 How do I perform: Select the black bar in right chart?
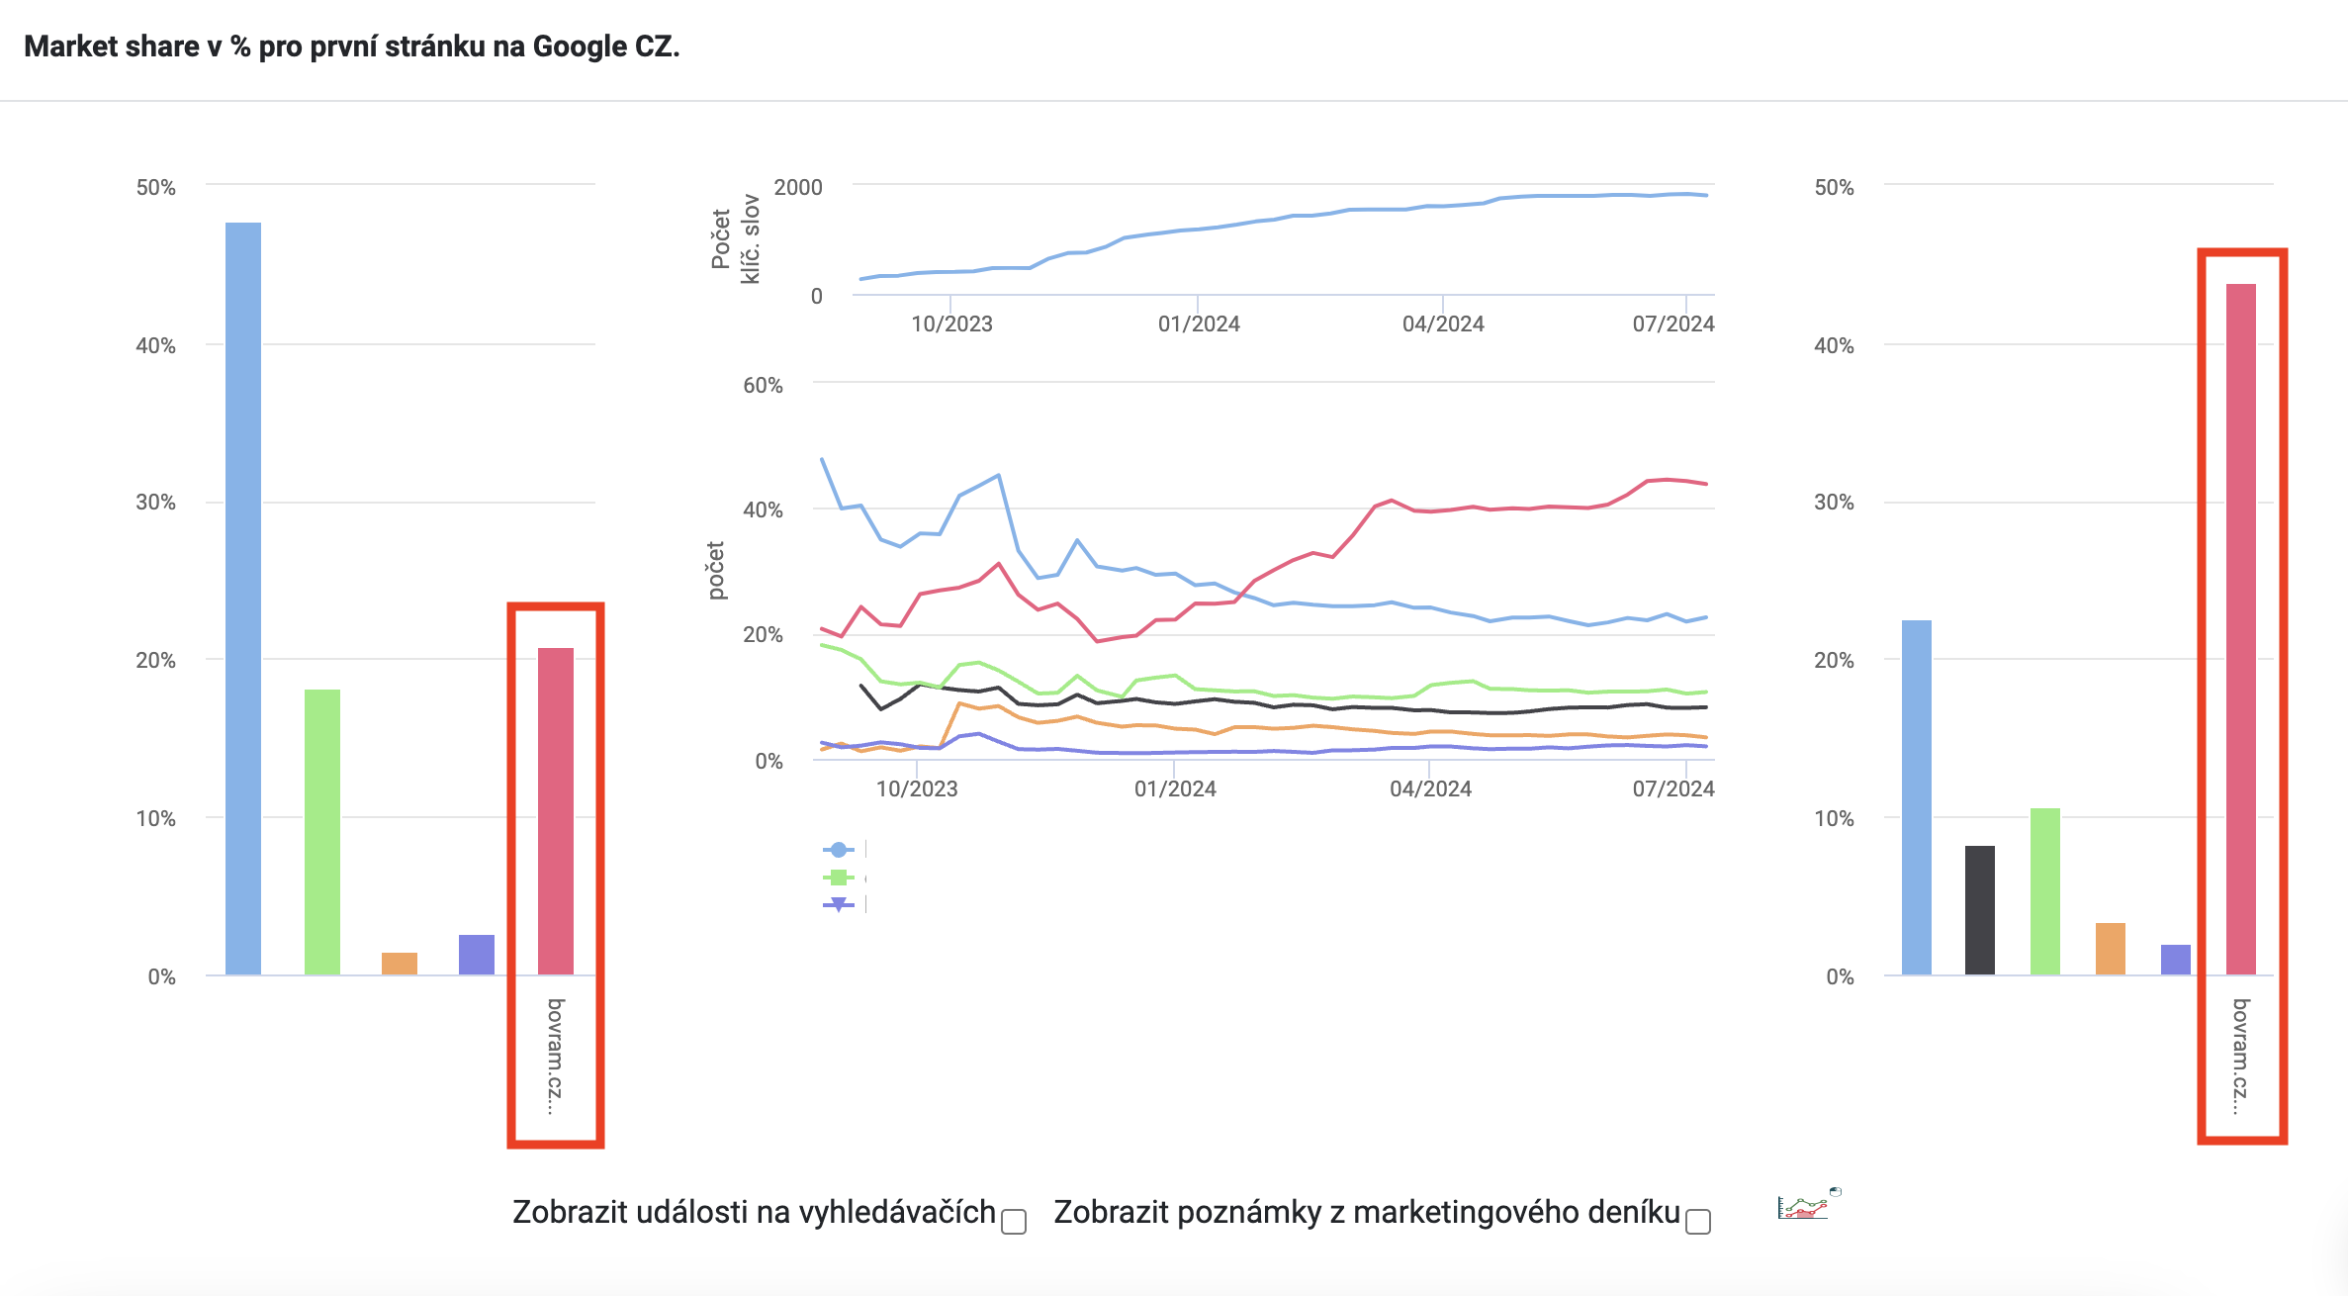(1980, 910)
